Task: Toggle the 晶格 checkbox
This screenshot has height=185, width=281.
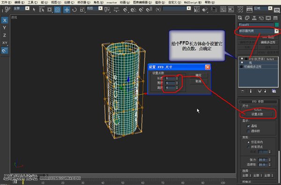Action: pos(248,126)
